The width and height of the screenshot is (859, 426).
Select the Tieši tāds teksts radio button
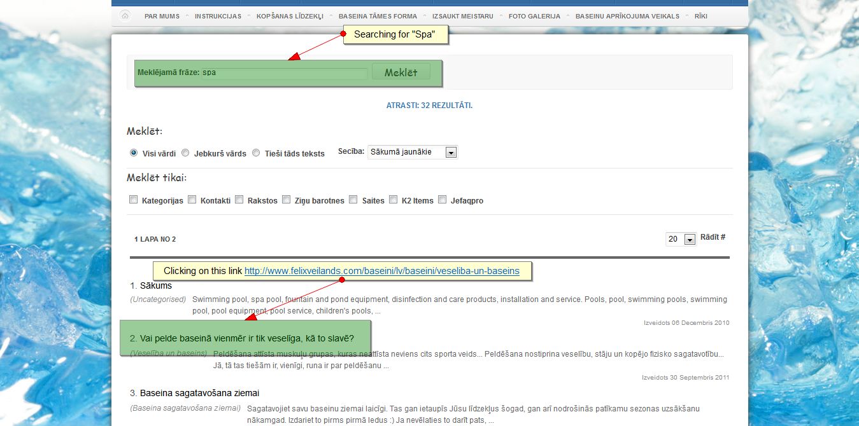(x=256, y=153)
